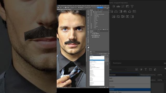Image resolution: width=166 pixels, height=93 pixels.
Task: Open the Filter menu in Photoshop
Action: coord(83,6)
